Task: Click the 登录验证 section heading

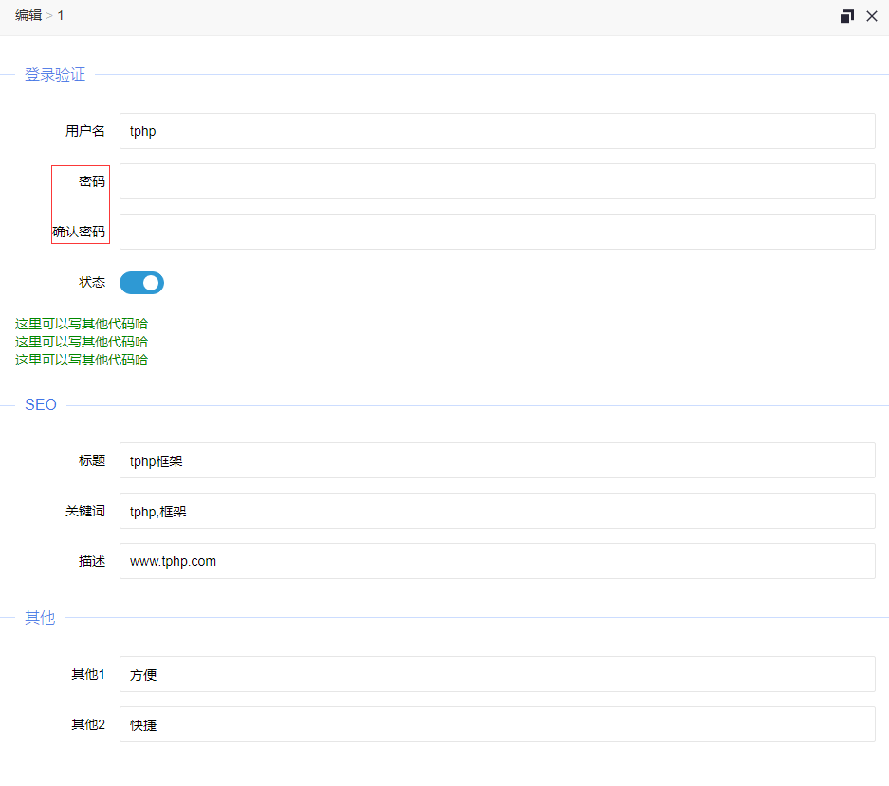Action: [55, 74]
